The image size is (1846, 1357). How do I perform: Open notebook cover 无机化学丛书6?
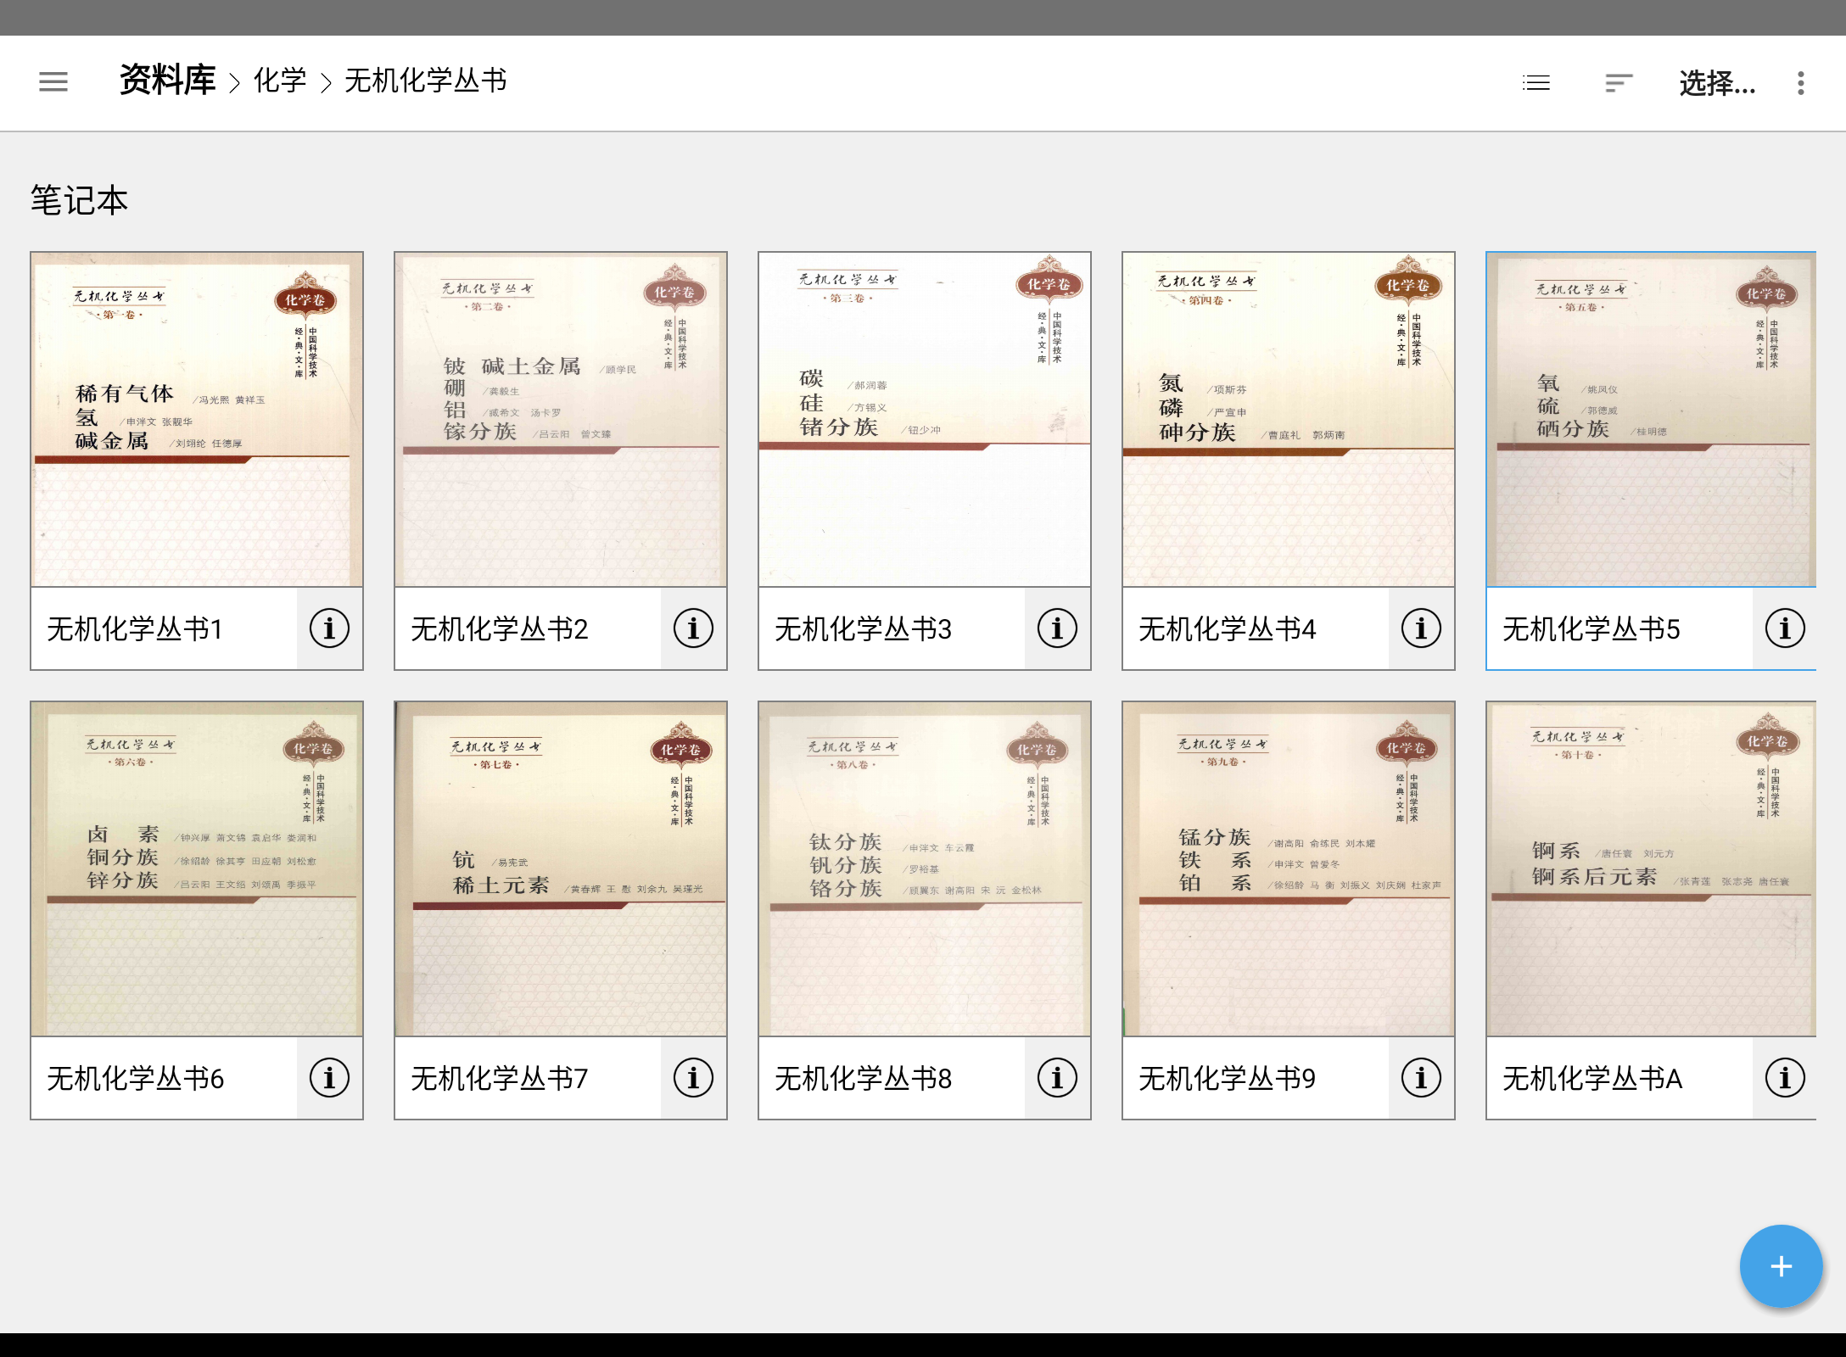pos(197,869)
